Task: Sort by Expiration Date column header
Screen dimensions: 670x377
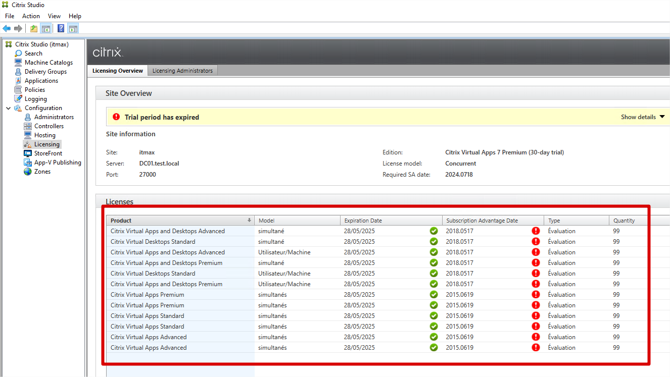Action: 392,221
